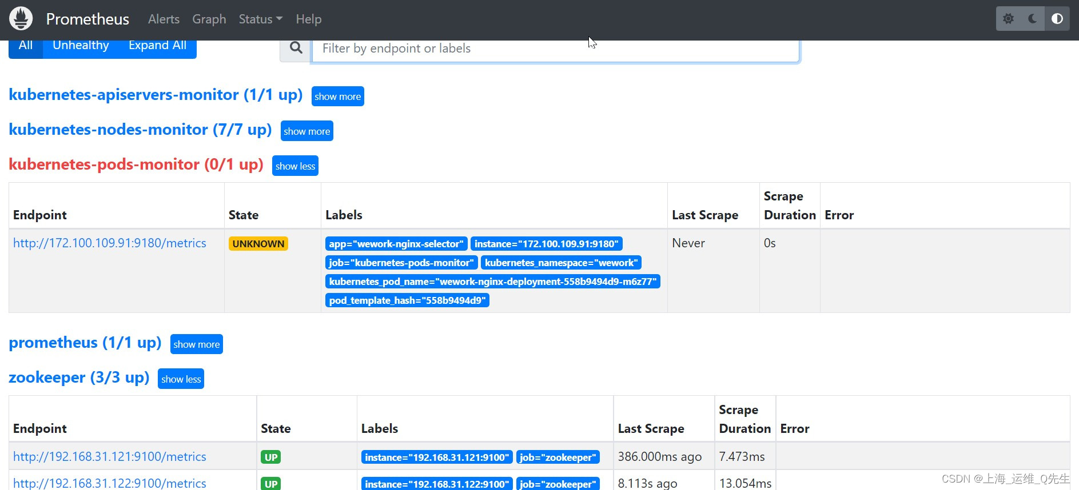
Task: Open the Graph page
Action: click(209, 19)
